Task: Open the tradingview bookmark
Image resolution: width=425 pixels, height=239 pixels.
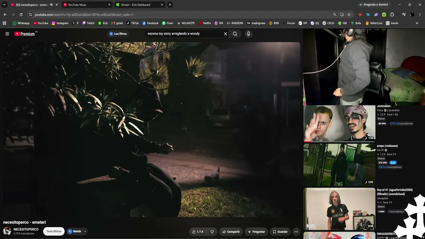Action: point(256,23)
